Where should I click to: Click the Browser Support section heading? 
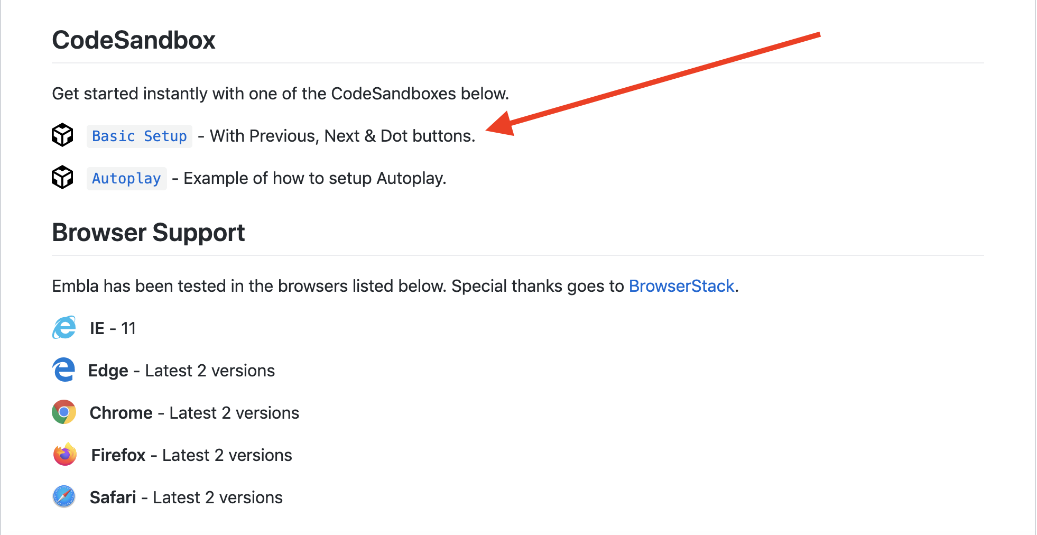click(149, 233)
